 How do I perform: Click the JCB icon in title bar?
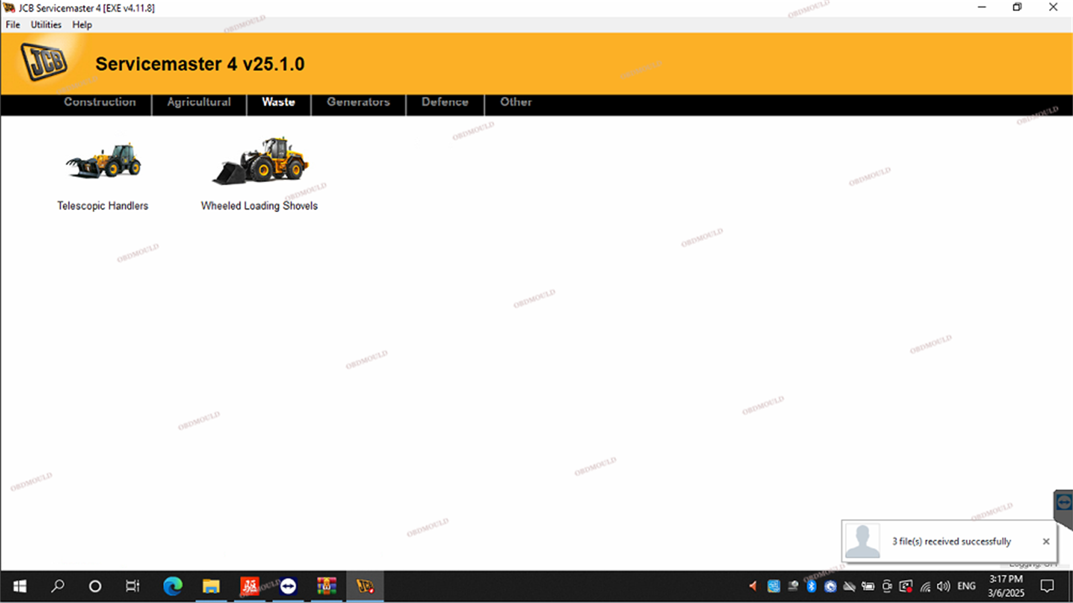click(x=9, y=8)
